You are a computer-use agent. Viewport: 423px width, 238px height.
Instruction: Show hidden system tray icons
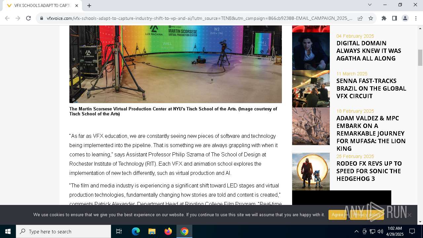click(x=356, y=231)
